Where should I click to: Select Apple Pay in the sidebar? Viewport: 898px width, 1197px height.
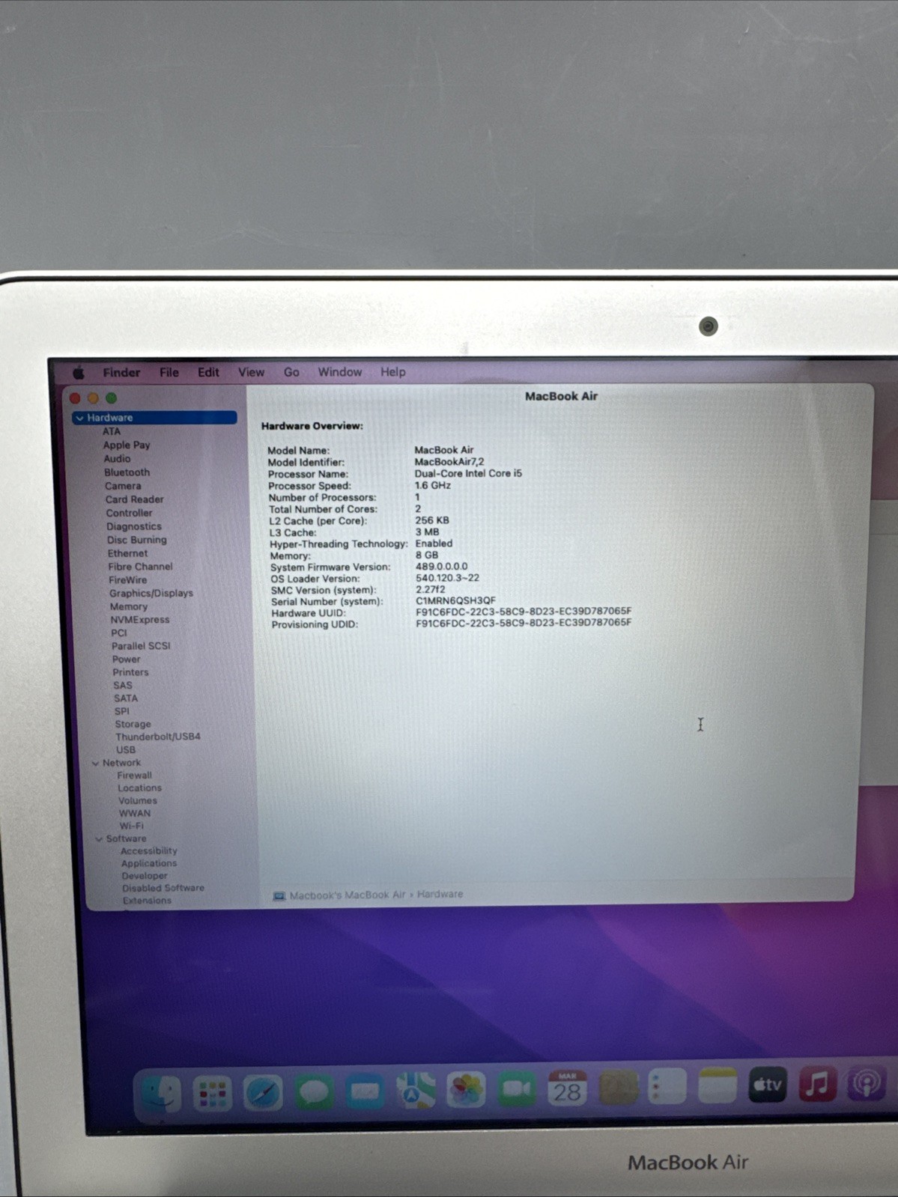[127, 445]
